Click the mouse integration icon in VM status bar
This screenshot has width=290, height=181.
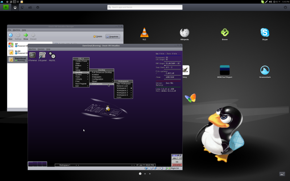click(x=166, y=168)
